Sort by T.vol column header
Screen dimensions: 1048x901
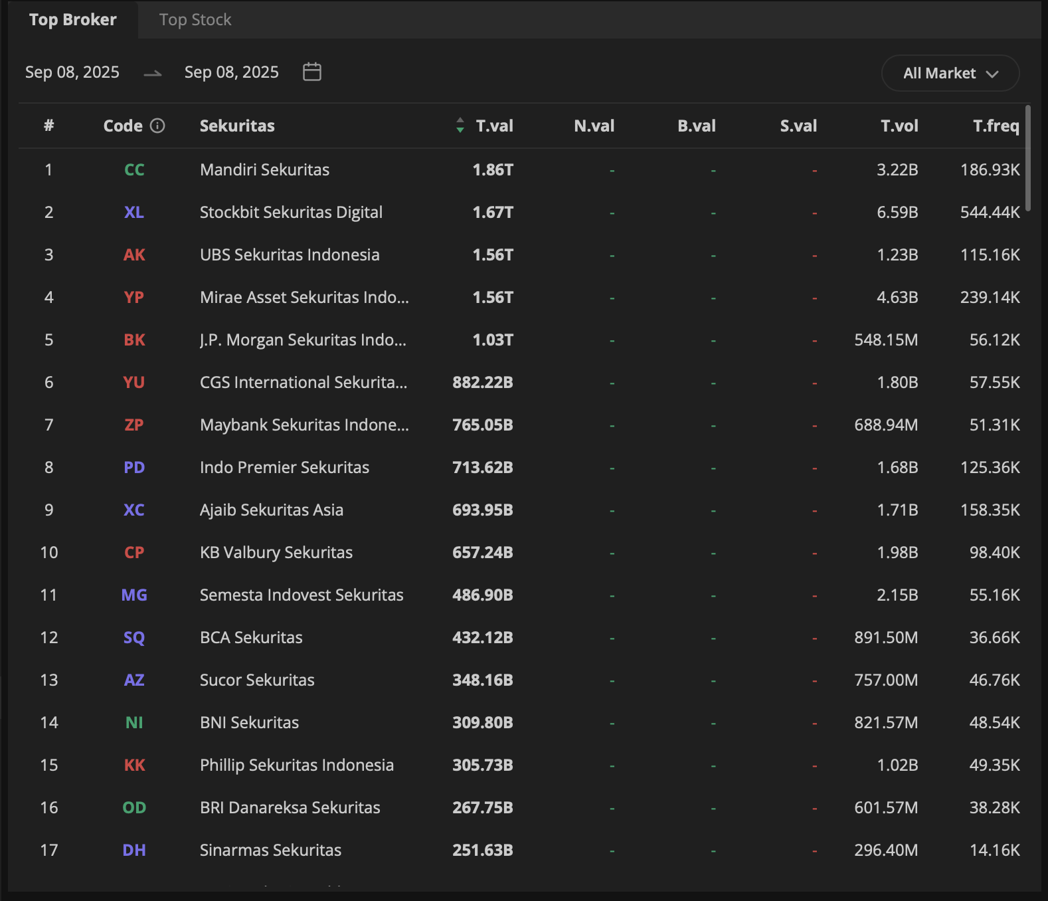pos(899,126)
